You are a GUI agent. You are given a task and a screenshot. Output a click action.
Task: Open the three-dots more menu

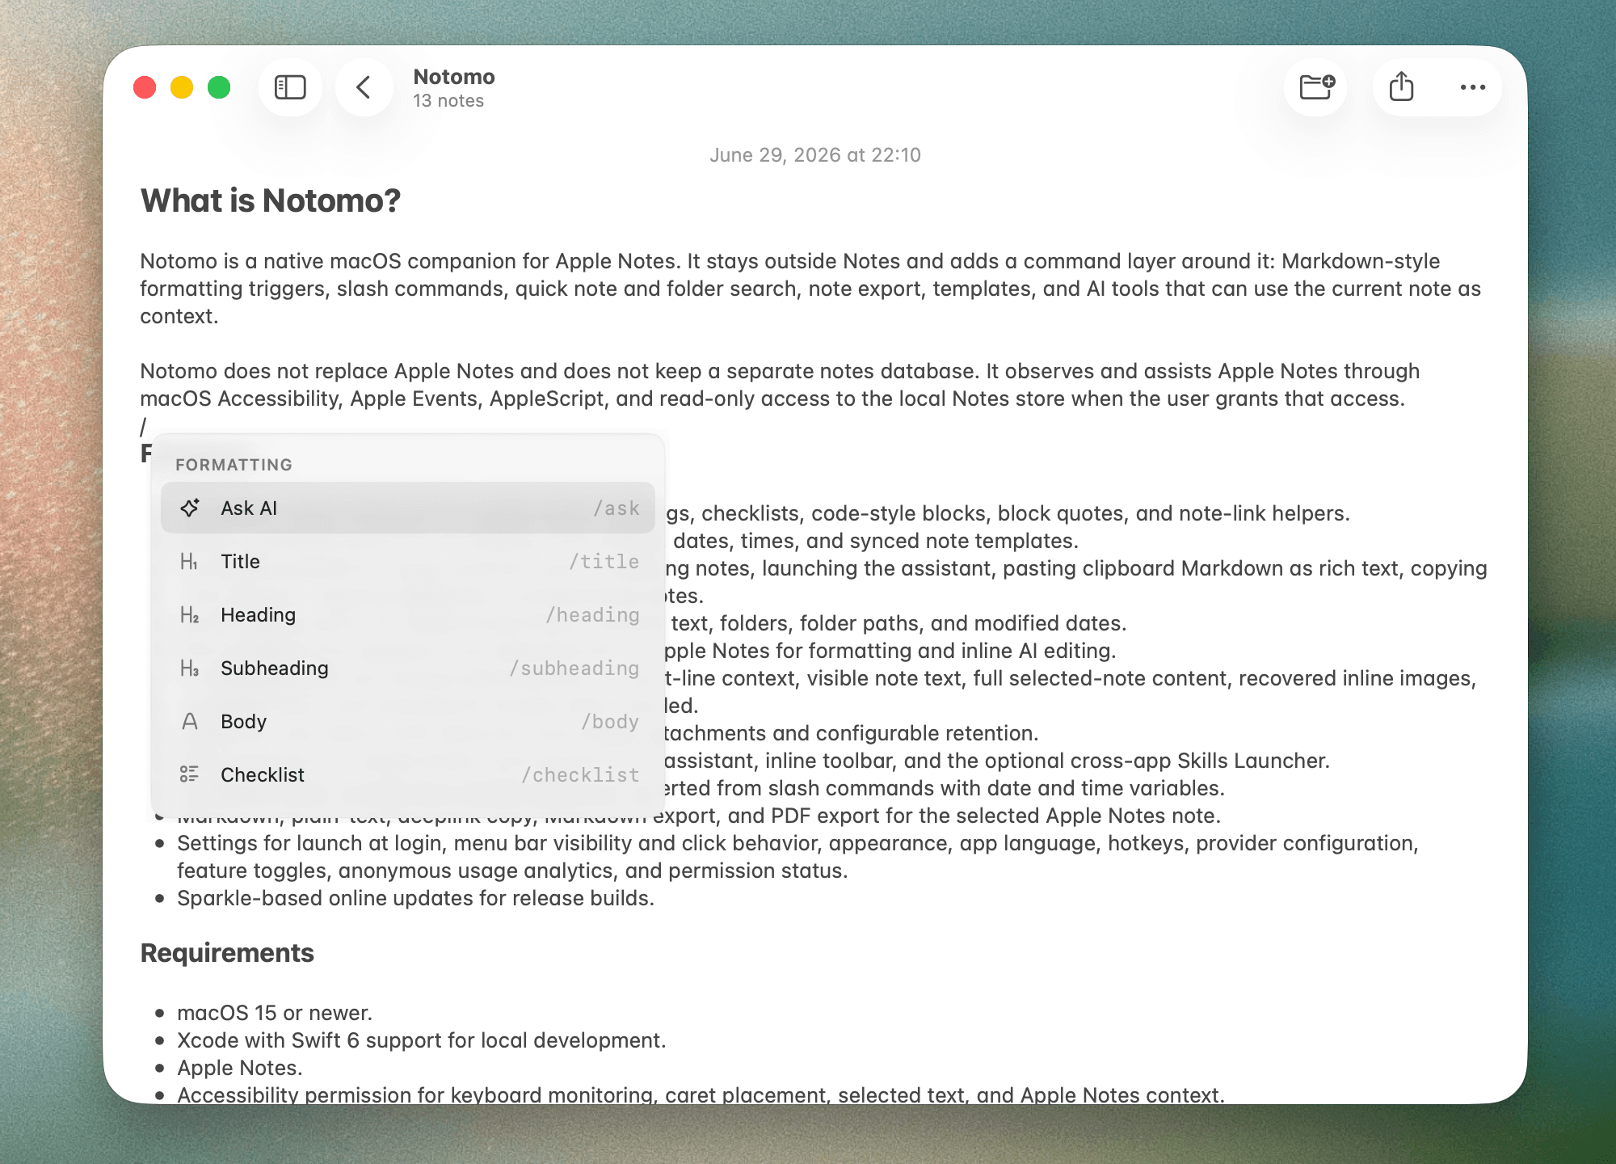pos(1472,87)
